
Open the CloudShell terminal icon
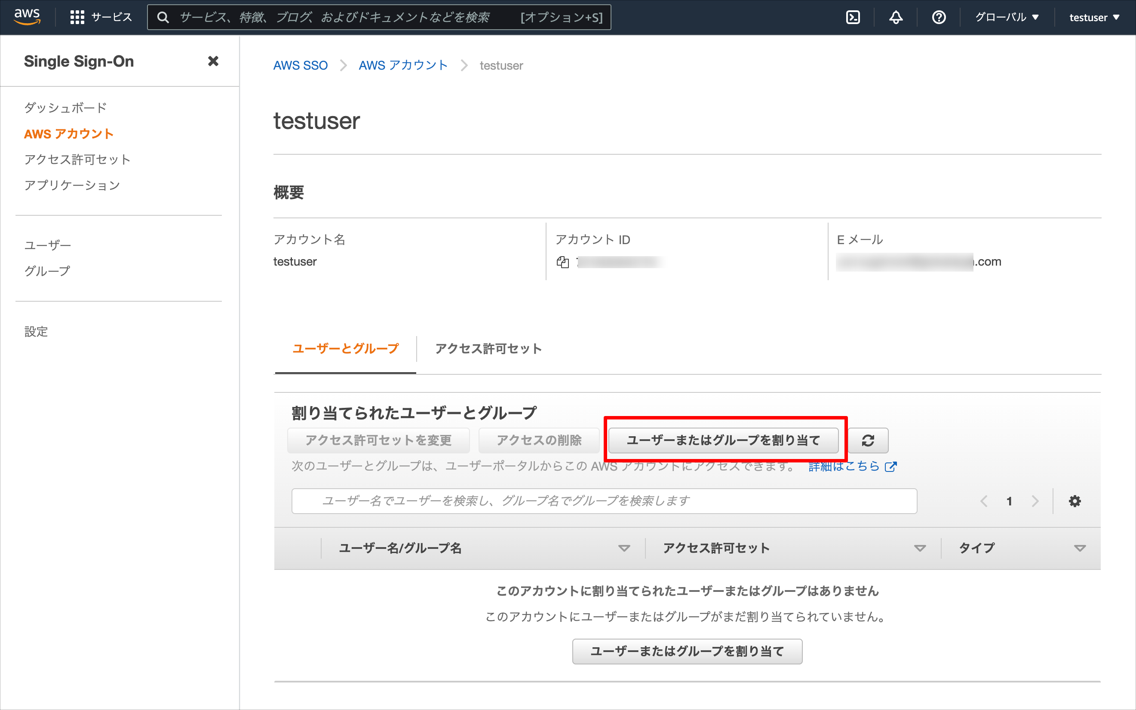853,17
